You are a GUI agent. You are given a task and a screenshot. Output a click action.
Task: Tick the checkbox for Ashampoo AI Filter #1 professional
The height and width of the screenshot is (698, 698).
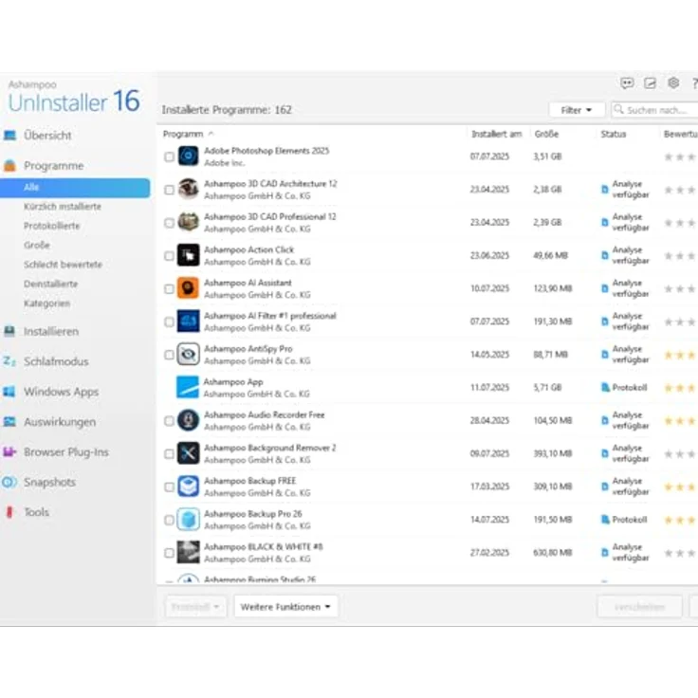tap(169, 321)
